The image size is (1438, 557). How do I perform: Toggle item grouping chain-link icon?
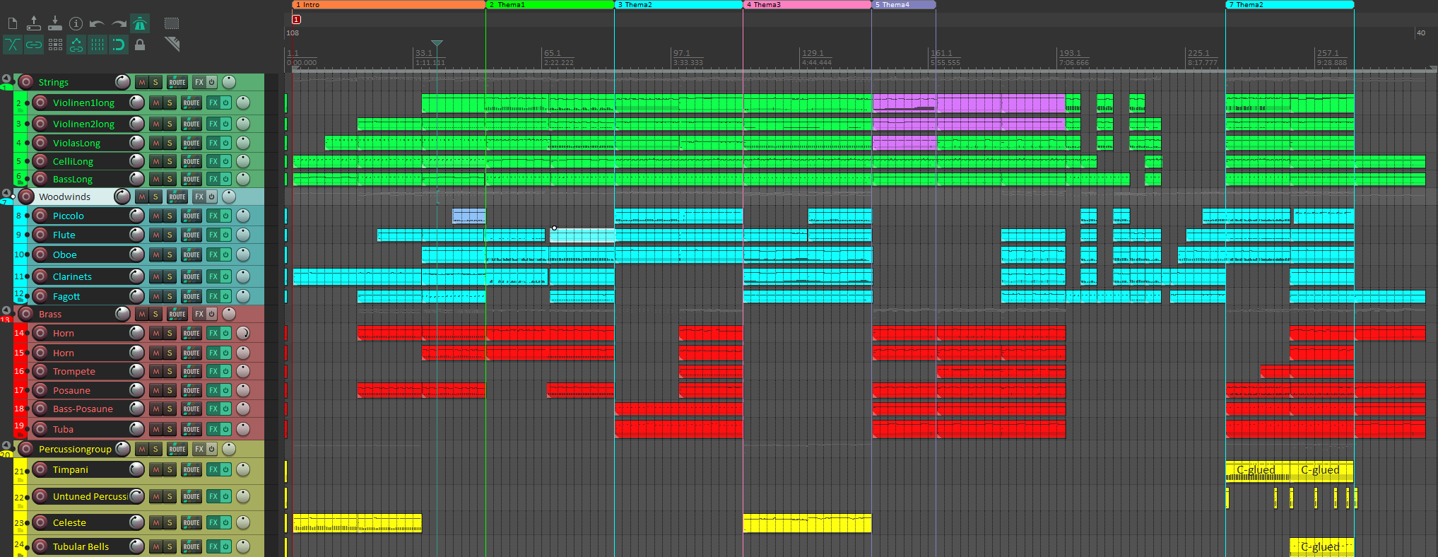point(34,45)
